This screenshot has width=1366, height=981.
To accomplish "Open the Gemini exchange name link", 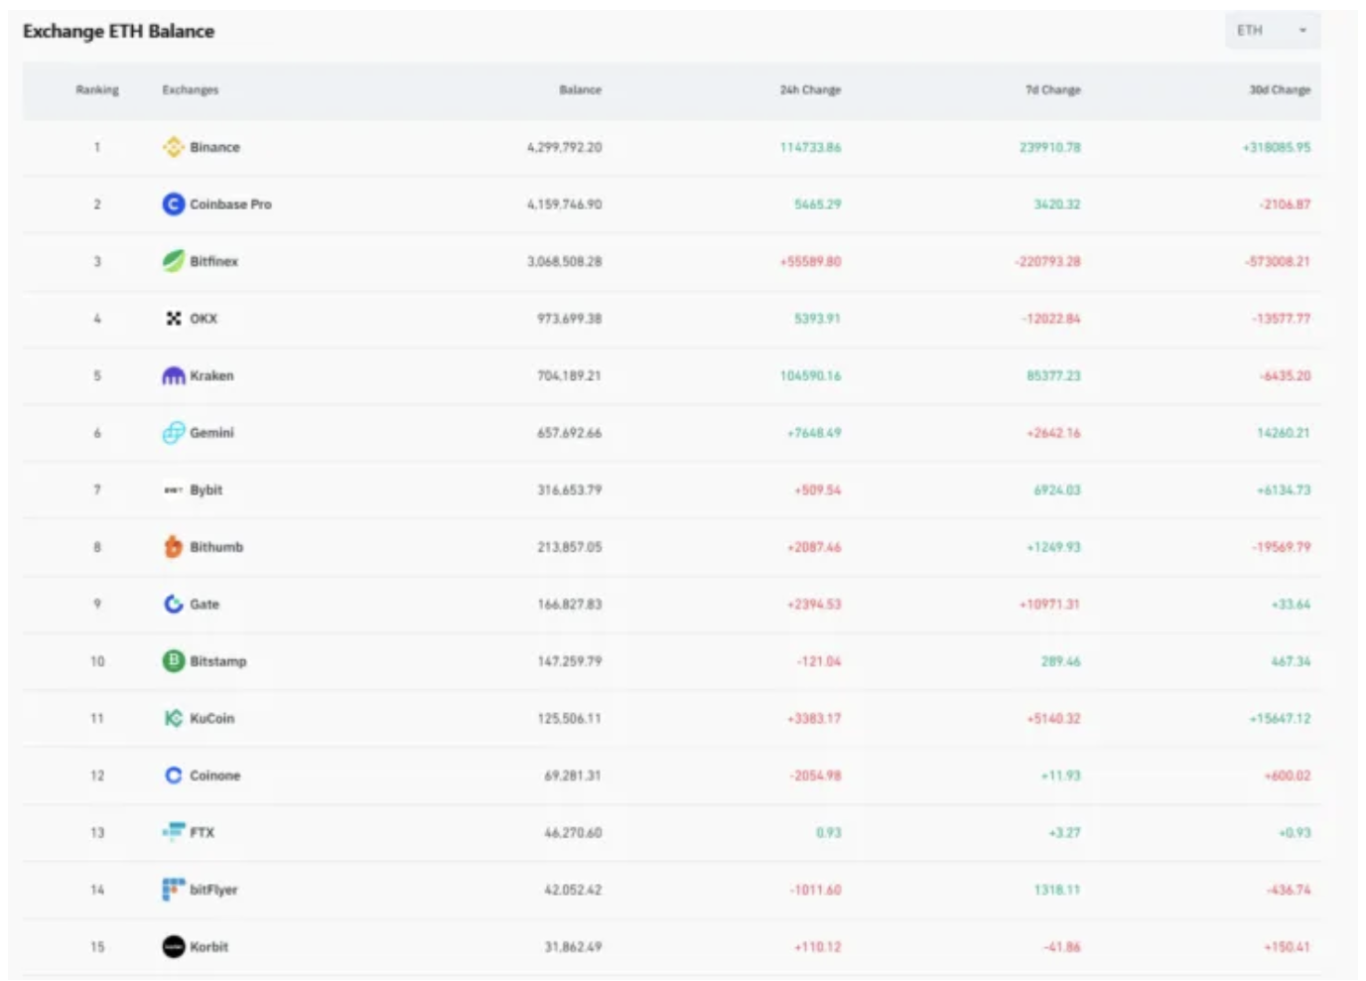I will click(x=212, y=433).
